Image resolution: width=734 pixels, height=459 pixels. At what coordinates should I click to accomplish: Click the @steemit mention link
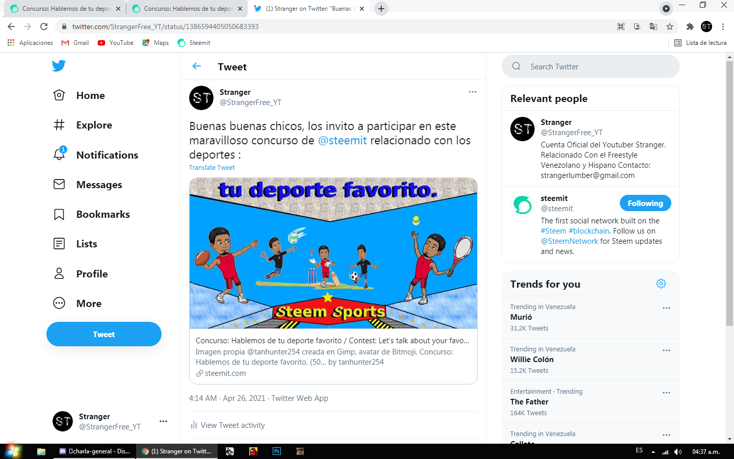(x=343, y=140)
